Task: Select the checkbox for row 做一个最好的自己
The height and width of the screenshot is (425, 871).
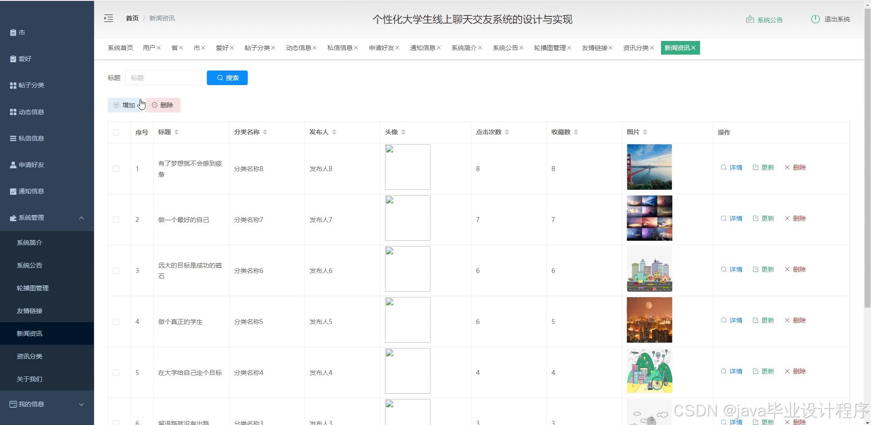Action: click(x=116, y=220)
